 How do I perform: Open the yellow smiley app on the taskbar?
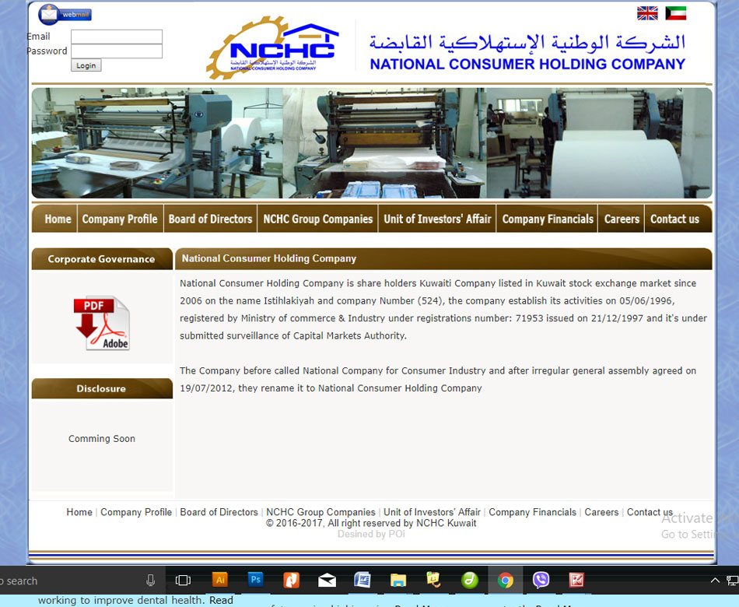(433, 580)
